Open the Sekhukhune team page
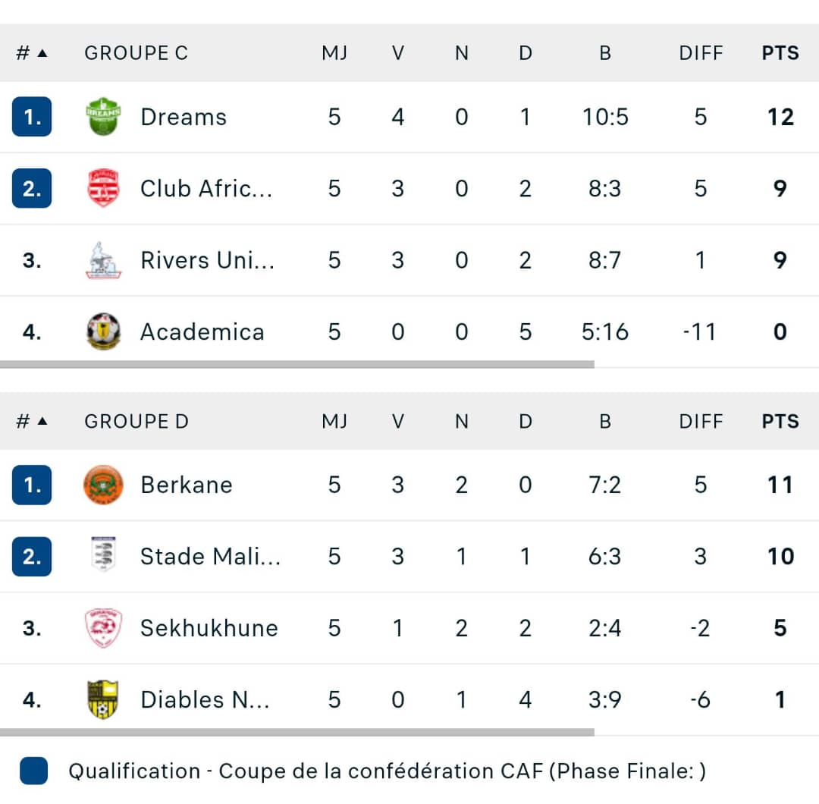The height and width of the screenshot is (804, 819). point(209,628)
